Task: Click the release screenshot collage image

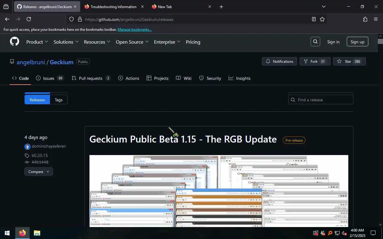Action: [219, 191]
